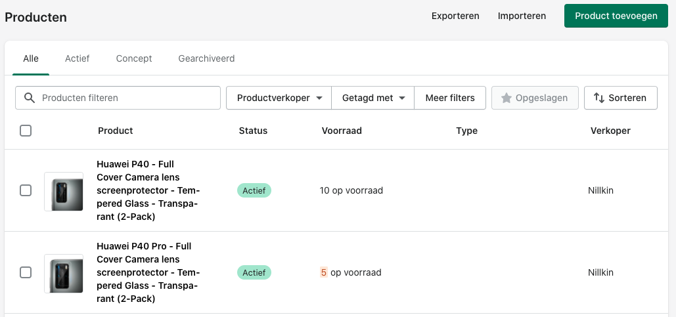Click the sort arrows icon
Image resolution: width=676 pixels, height=317 pixels.
pyautogui.click(x=599, y=98)
